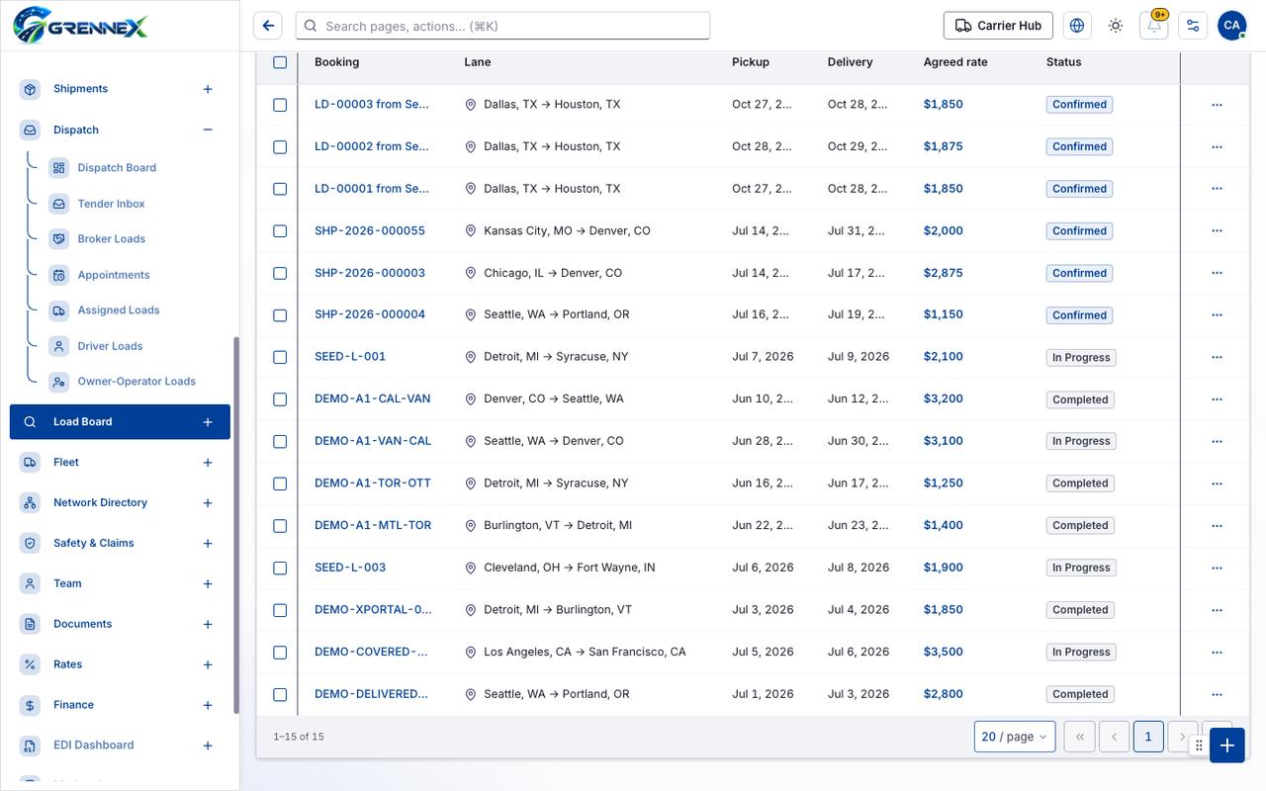
Task: Click the back arrow button
Action: point(268,26)
